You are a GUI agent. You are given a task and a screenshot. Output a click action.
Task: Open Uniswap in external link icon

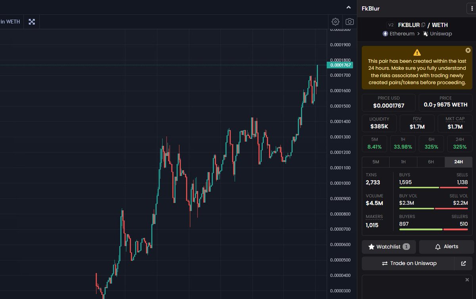pos(463,263)
